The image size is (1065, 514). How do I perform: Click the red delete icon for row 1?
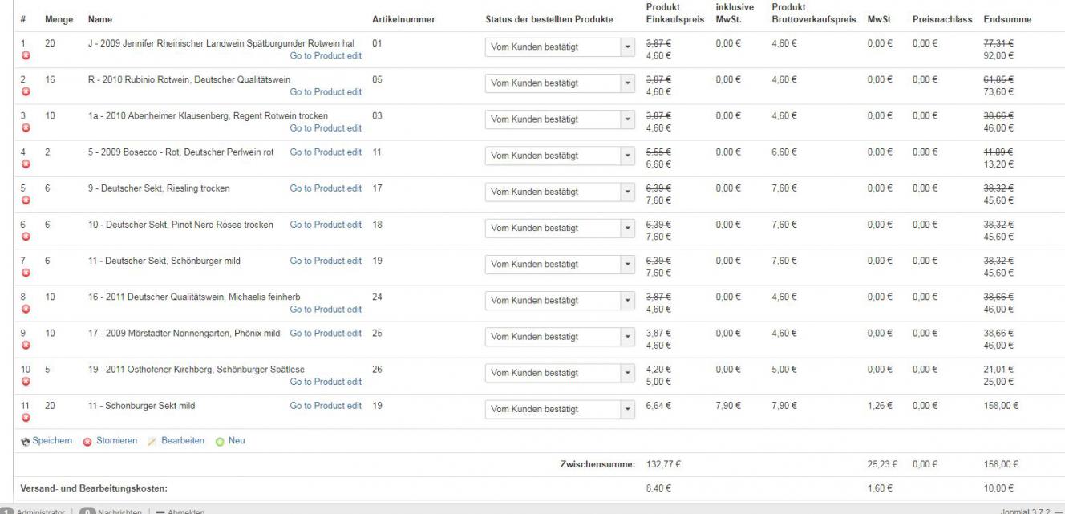tap(26, 55)
